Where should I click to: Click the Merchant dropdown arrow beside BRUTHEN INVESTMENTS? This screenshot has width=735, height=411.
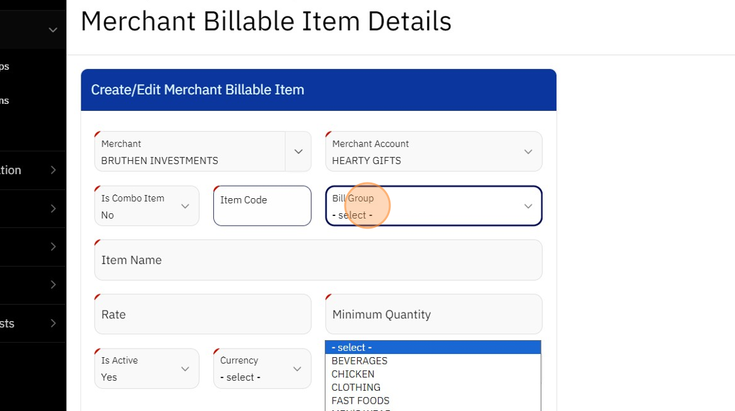click(298, 152)
